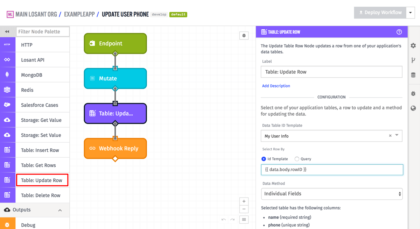This screenshot has width=420, height=229.
Task: Open the canvas list menu button
Action: point(244,220)
